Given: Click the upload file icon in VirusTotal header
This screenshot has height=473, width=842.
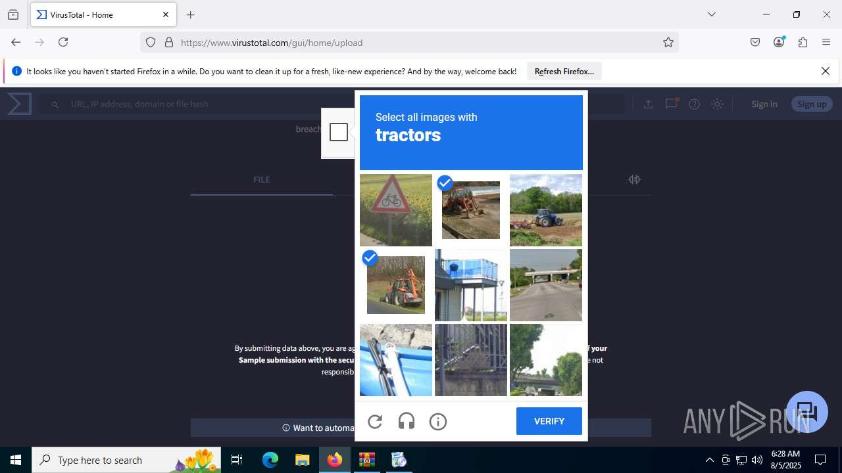Looking at the screenshot, I should [x=648, y=104].
